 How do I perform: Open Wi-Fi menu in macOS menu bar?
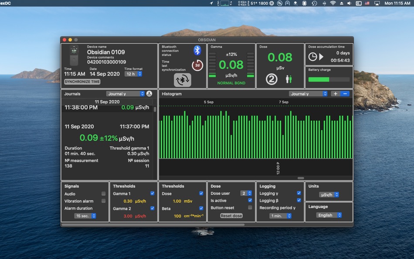click(x=333, y=3)
